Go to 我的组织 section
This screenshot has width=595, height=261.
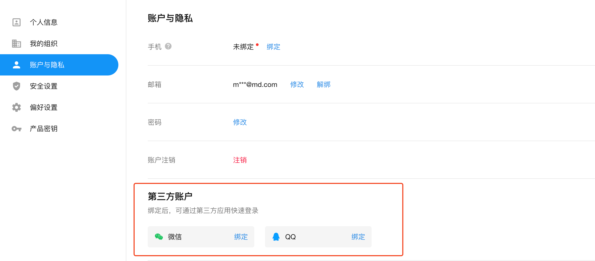tap(44, 44)
